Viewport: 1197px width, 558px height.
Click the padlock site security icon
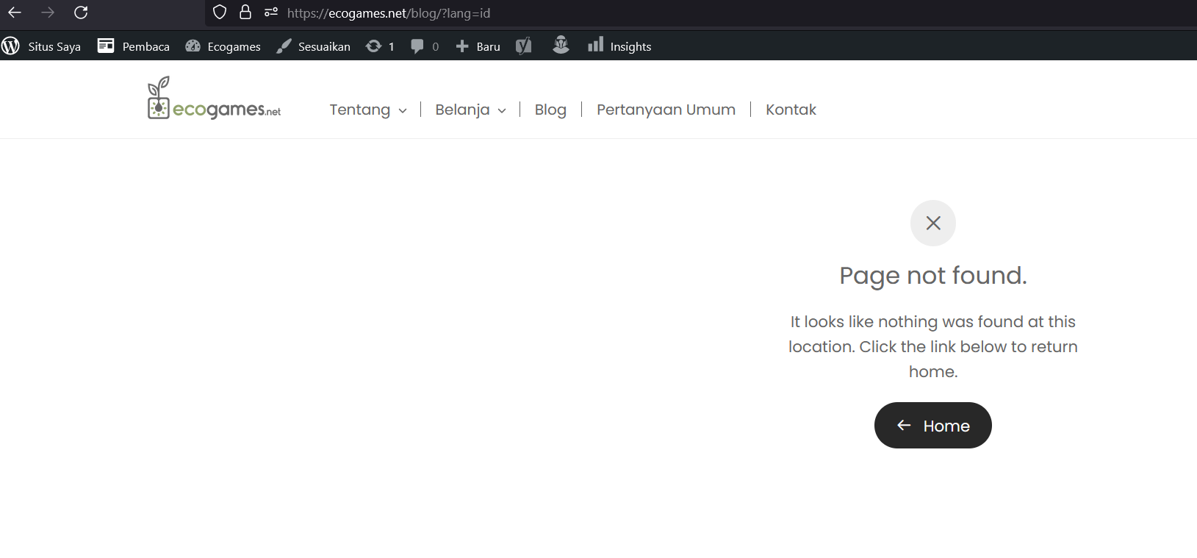point(245,12)
